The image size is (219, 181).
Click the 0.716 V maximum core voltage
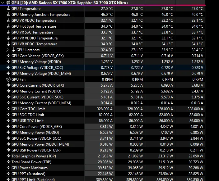160,56
